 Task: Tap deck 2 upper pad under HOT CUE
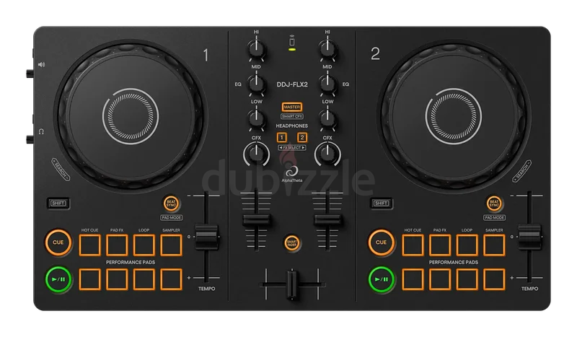(x=413, y=245)
